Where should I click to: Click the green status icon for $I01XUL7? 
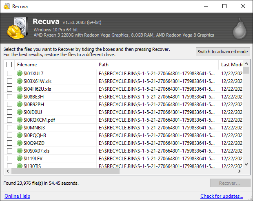pyautogui.click(x=20, y=73)
